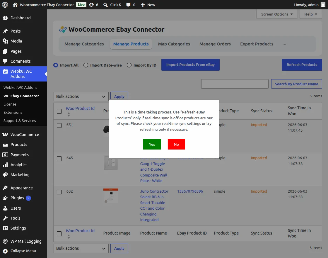Cancel refresh with the No button
The width and height of the screenshot is (328, 258).
tap(176, 144)
